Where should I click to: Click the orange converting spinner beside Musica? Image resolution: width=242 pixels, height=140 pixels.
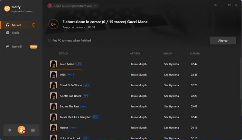(x=34, y=25)
